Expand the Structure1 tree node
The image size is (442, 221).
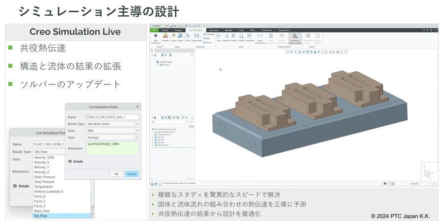pyautogui.click(x=158, y=64)
